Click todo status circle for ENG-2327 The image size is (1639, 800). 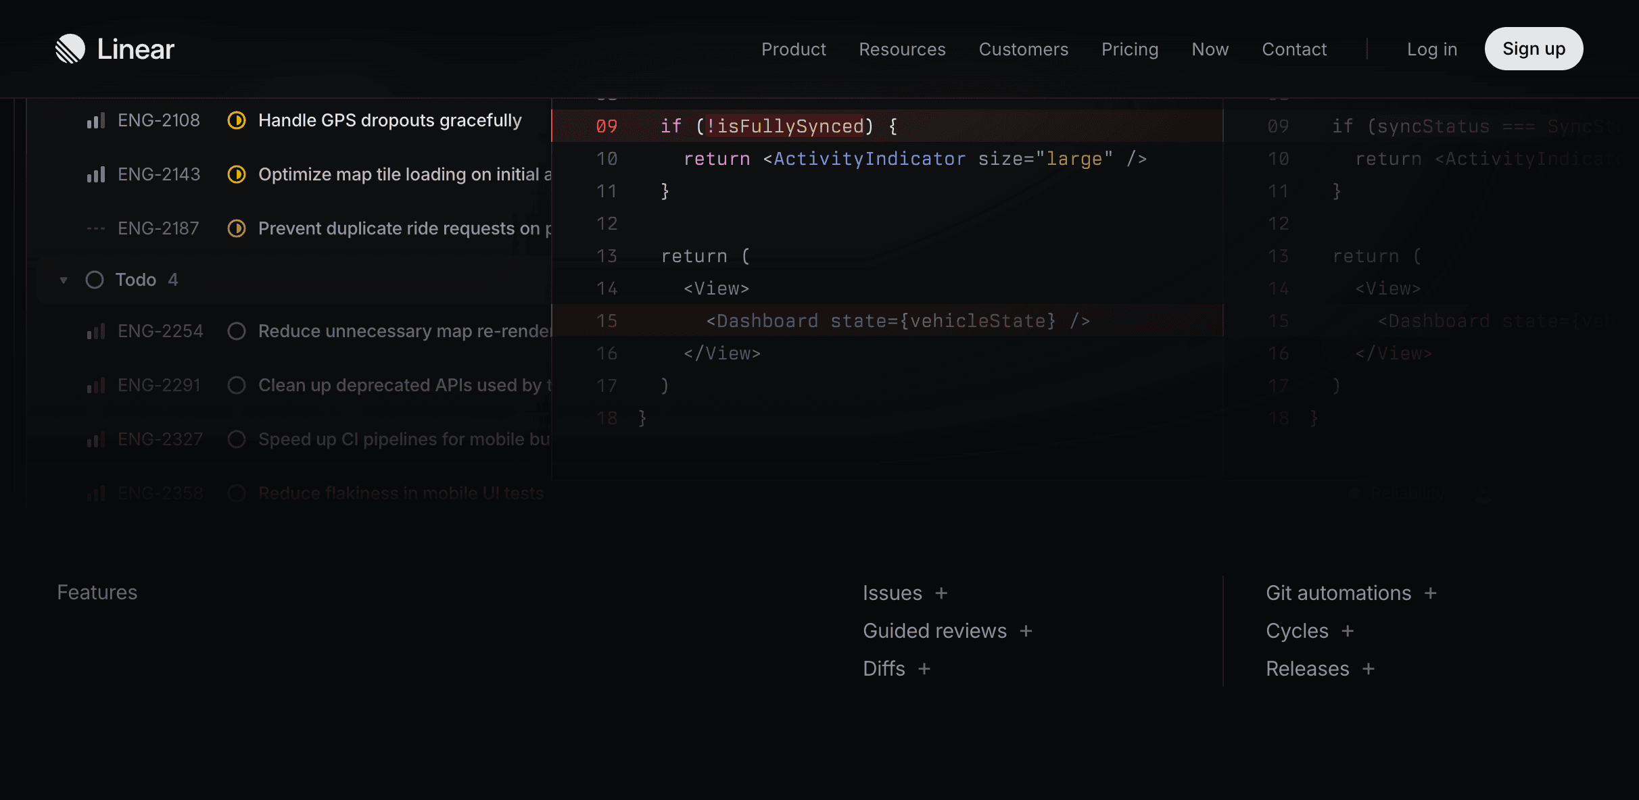coord(237,439)
